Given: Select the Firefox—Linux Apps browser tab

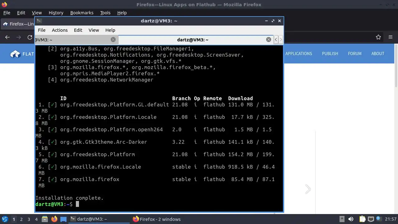Looking at the screenshot, I should coord(18,24).
